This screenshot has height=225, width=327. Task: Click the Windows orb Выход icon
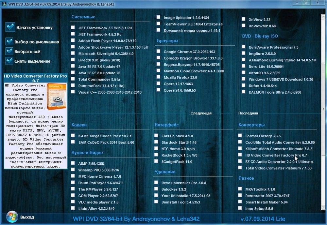(x=12, y=217)
